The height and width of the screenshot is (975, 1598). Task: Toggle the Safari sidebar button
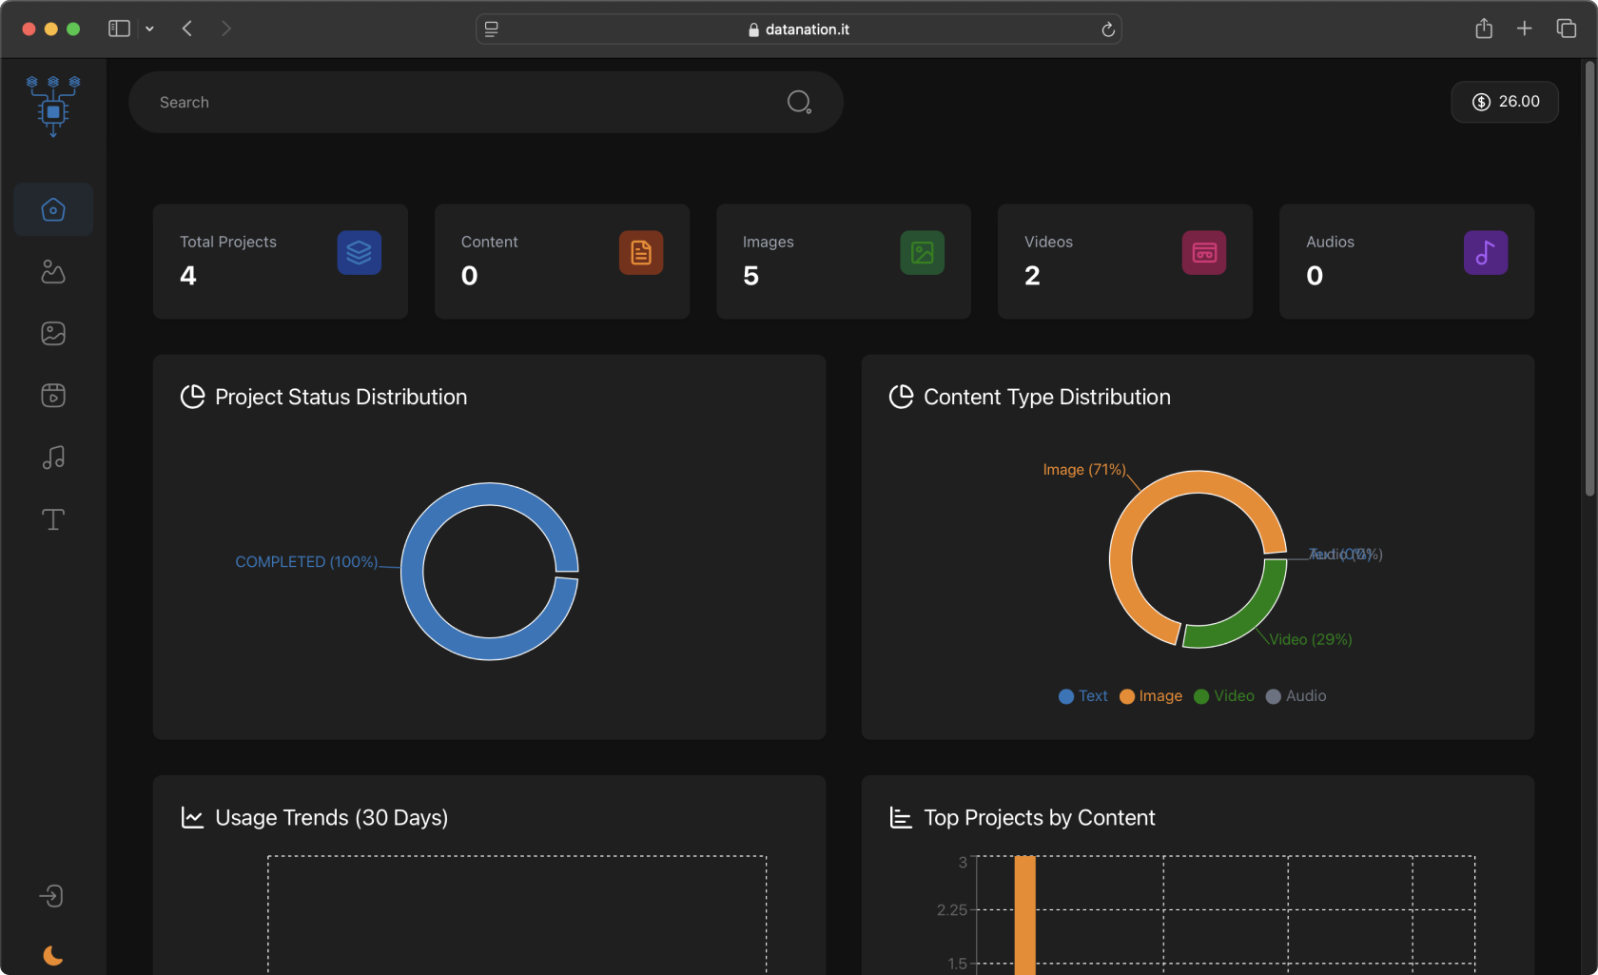tap(119, 29)
